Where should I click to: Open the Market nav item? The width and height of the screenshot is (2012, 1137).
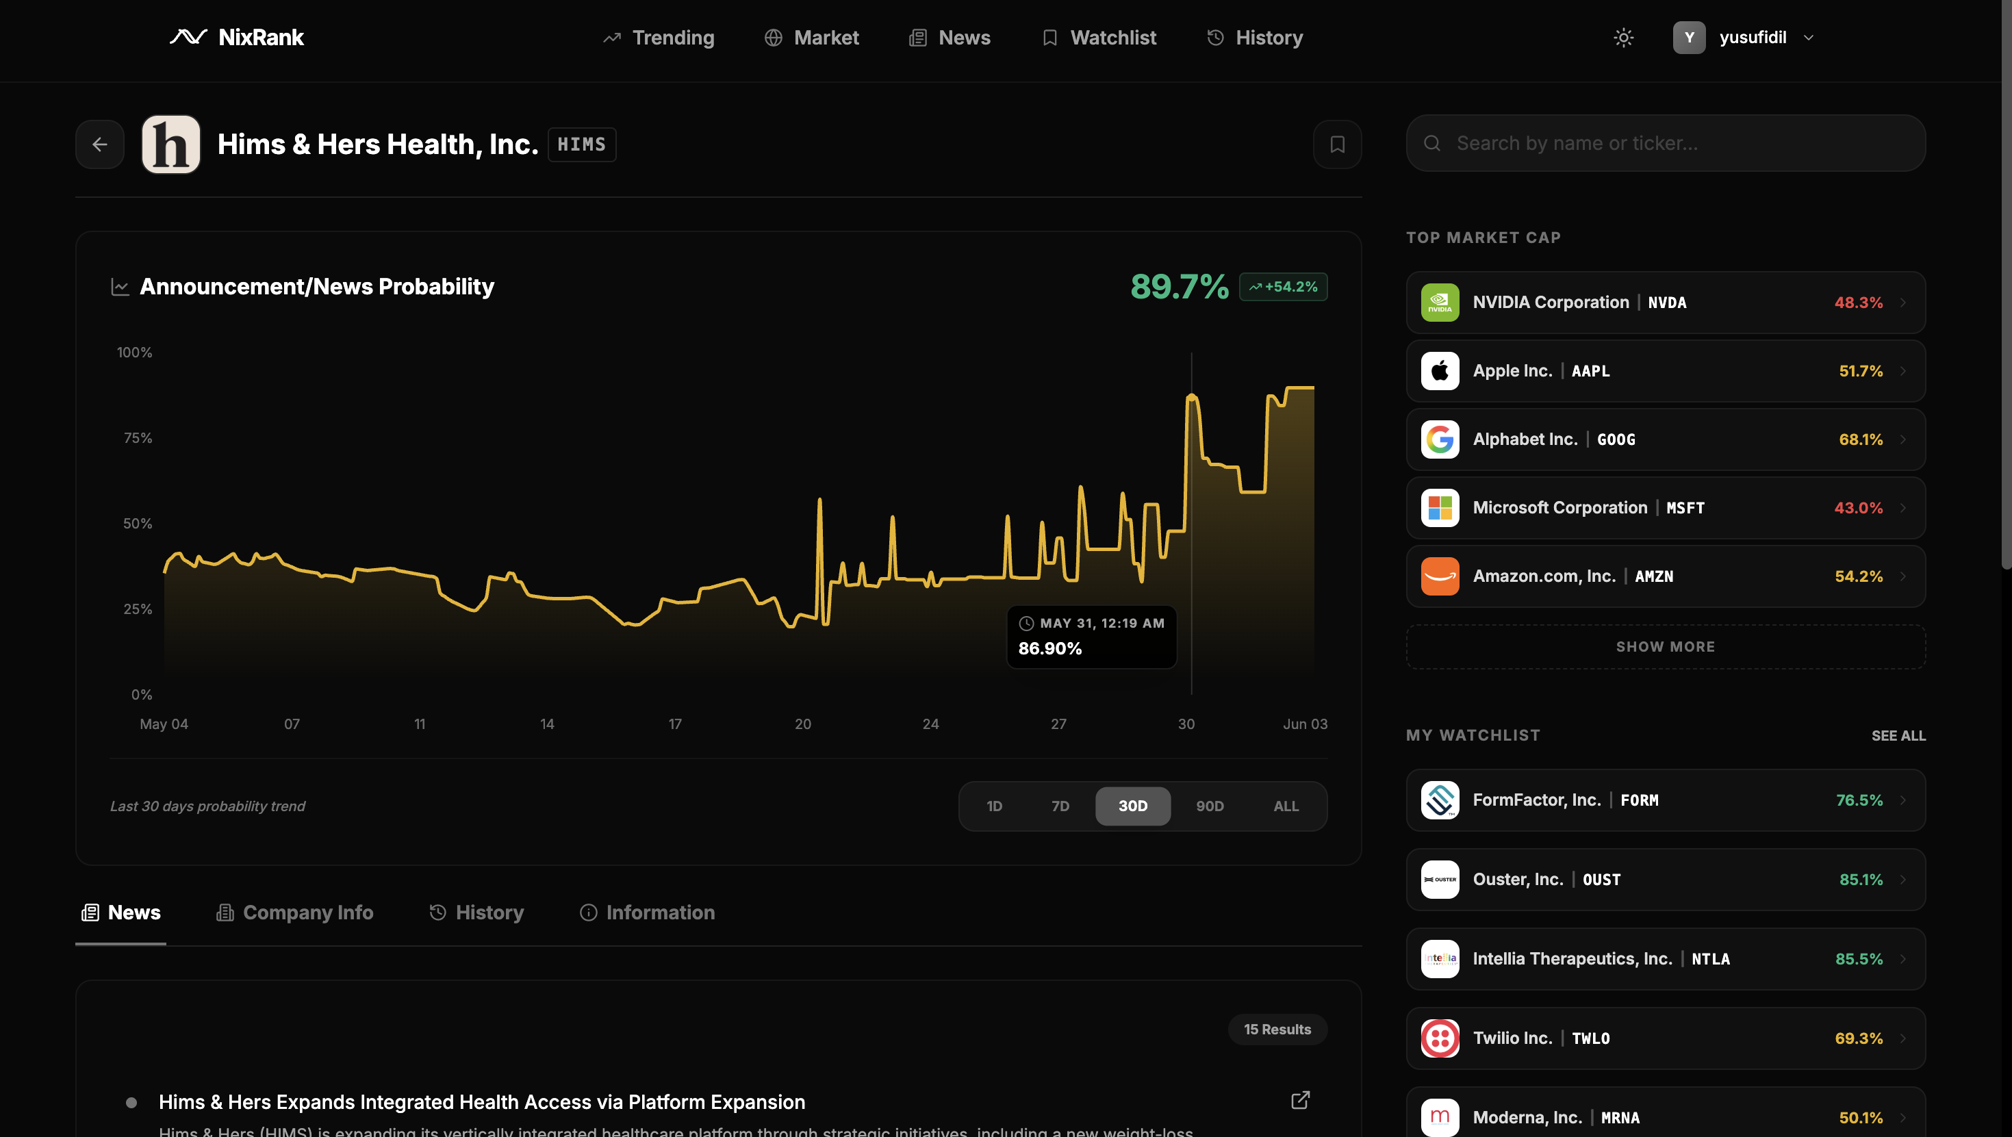pyautogui.click(x=811, y=38)
